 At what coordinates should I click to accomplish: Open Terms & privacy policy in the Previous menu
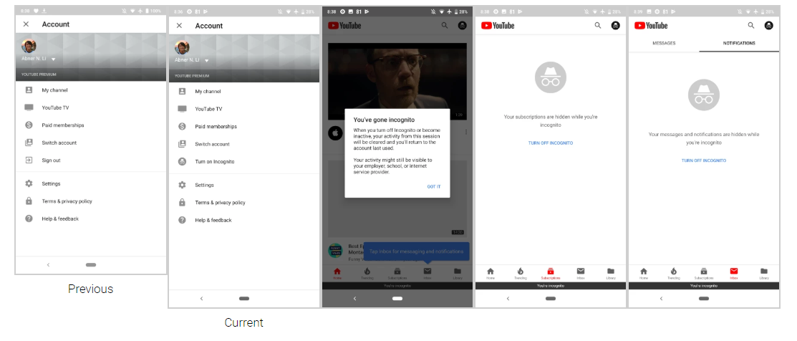(x=67, y=201)
